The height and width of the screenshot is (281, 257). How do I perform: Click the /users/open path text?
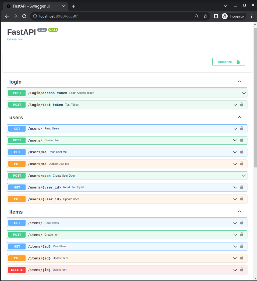tap(39, 176)
